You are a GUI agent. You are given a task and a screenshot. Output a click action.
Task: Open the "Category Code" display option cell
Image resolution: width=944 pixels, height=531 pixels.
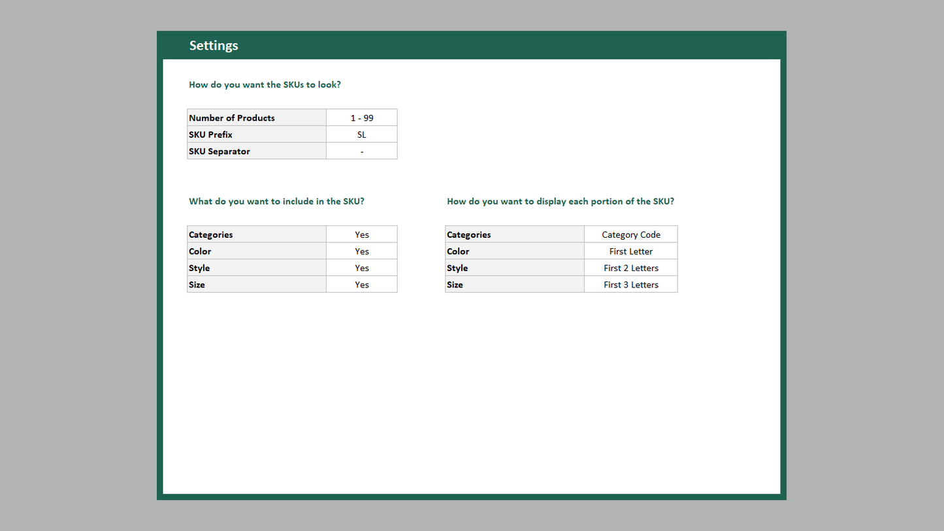pos(630,234)
